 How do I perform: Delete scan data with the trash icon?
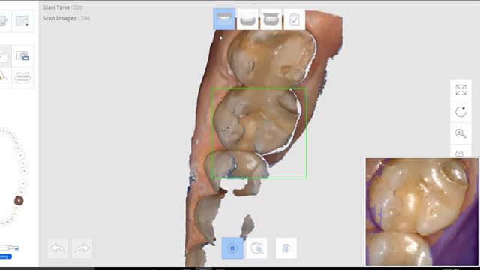pos(286,248)
